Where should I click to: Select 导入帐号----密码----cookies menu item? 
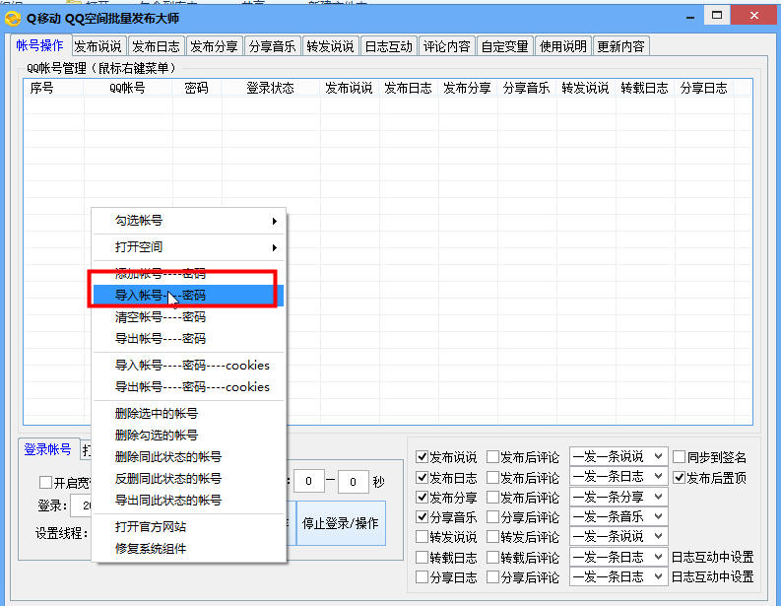(189, 366)
